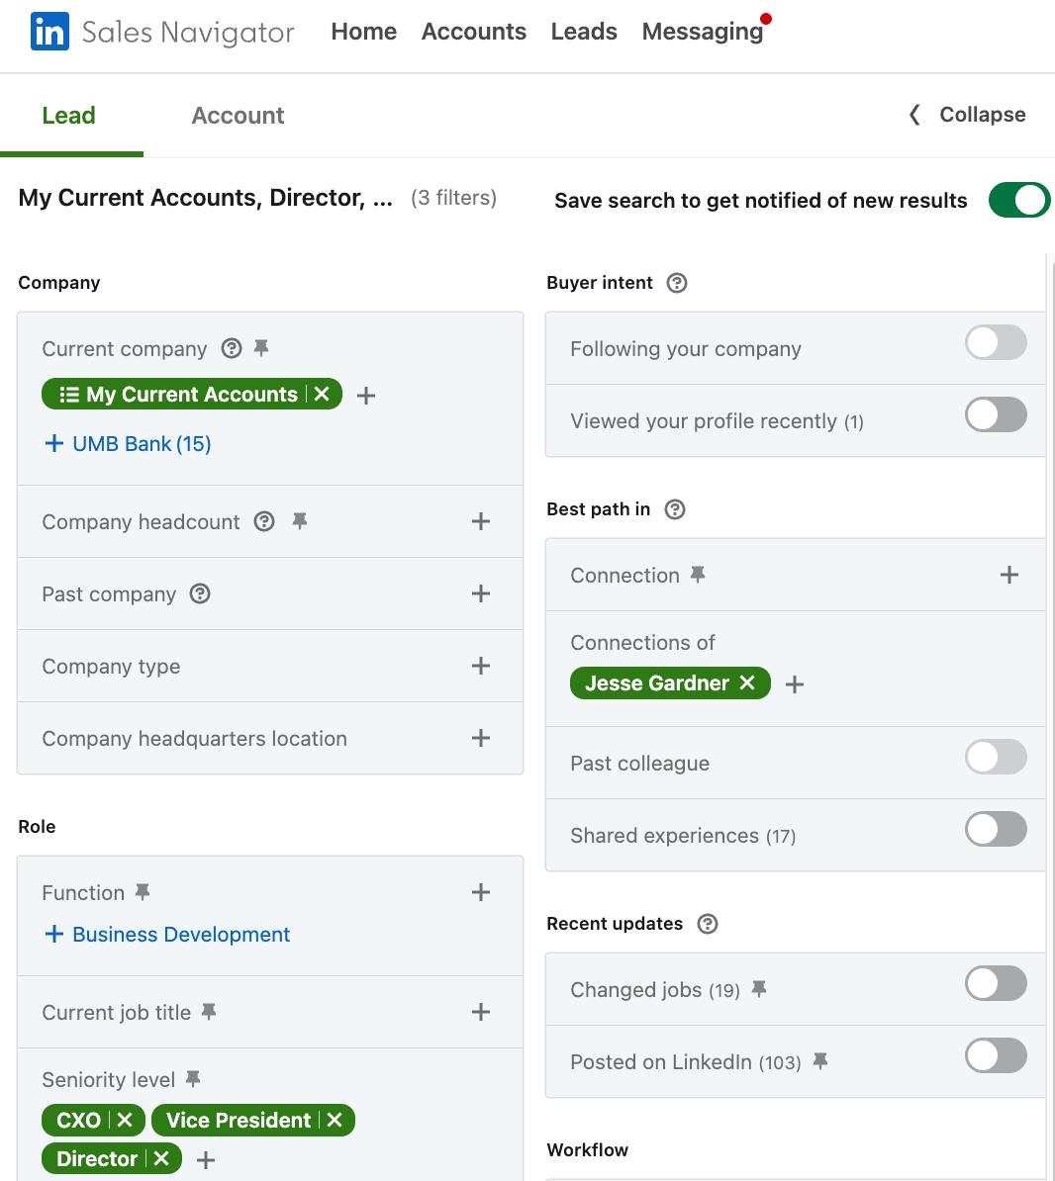The height and width of the screenshot is (1181, 1055).
Task: Open help for Past company
Action: (200, 593)
